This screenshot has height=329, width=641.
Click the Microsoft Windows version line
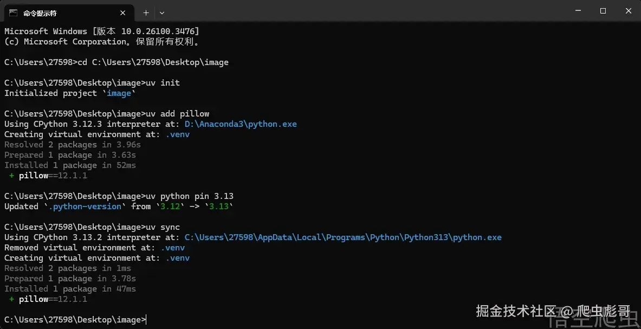point(102,31)
